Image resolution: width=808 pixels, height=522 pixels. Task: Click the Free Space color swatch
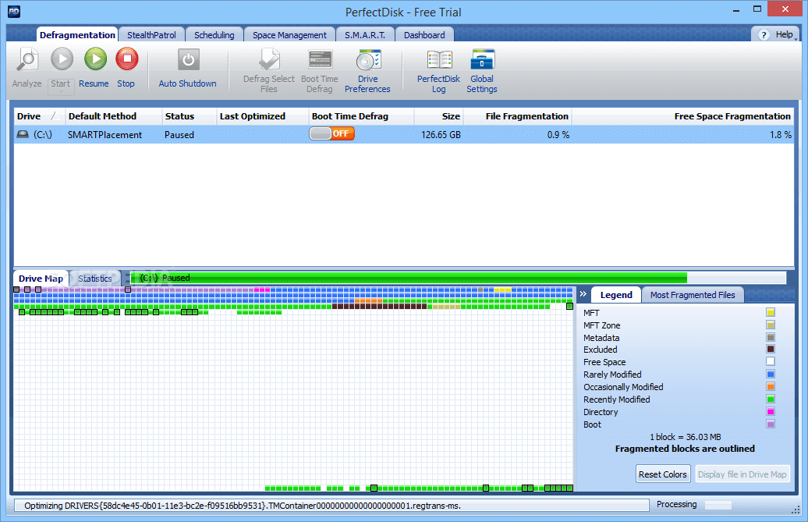[771, 361]
